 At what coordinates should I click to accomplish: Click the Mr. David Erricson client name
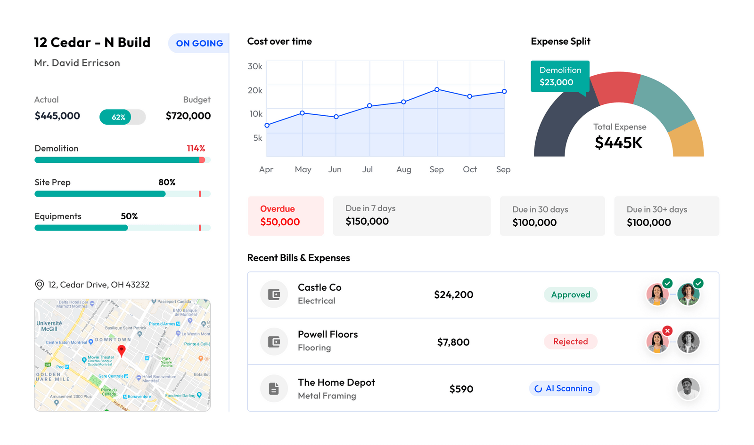77,63
